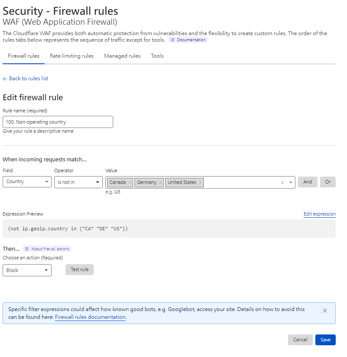Remove the United States tag

pyautogui.click(x=200, y=183)
